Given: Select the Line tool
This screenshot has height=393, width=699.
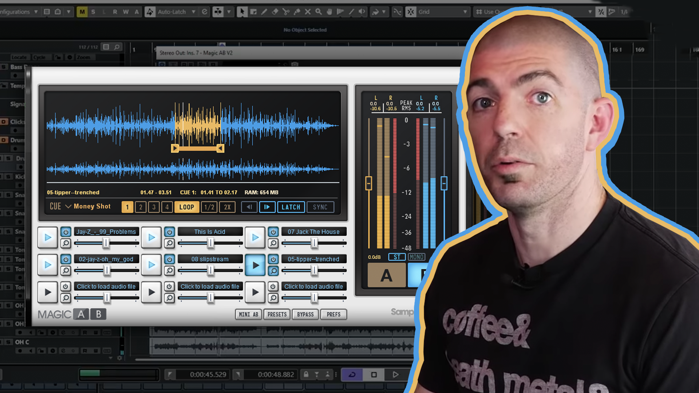Looking at the screenshot, I should (351, 12).
